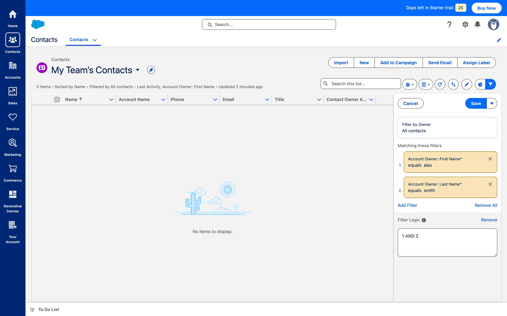Viewport: 507px width, 316px height.
Task: Click the Add Filter link
Action: pos(407,205)
